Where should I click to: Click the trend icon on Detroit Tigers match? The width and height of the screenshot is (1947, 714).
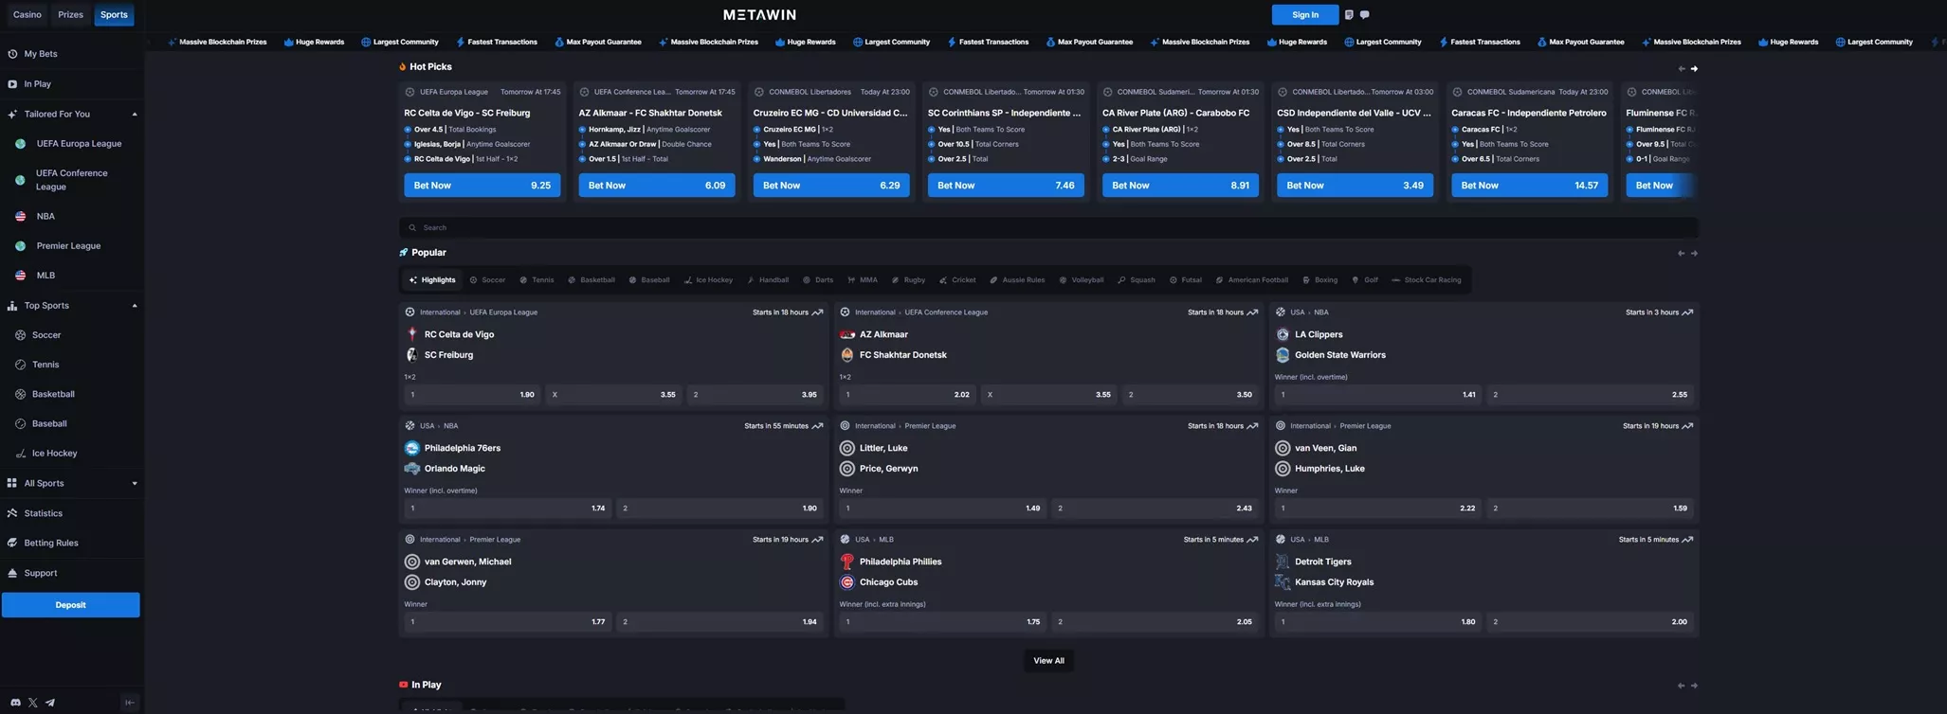pos(1687,540)
